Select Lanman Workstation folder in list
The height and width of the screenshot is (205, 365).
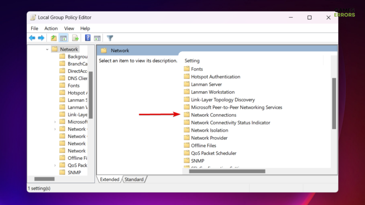click(213, 92)
